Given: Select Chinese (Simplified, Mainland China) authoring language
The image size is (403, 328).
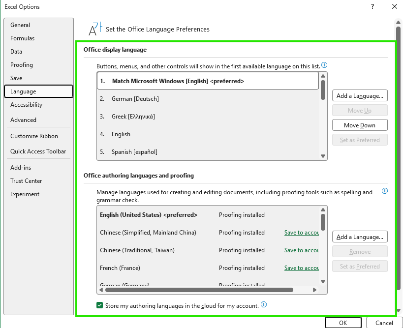Looking at the screenshot, I should [208, 233].
